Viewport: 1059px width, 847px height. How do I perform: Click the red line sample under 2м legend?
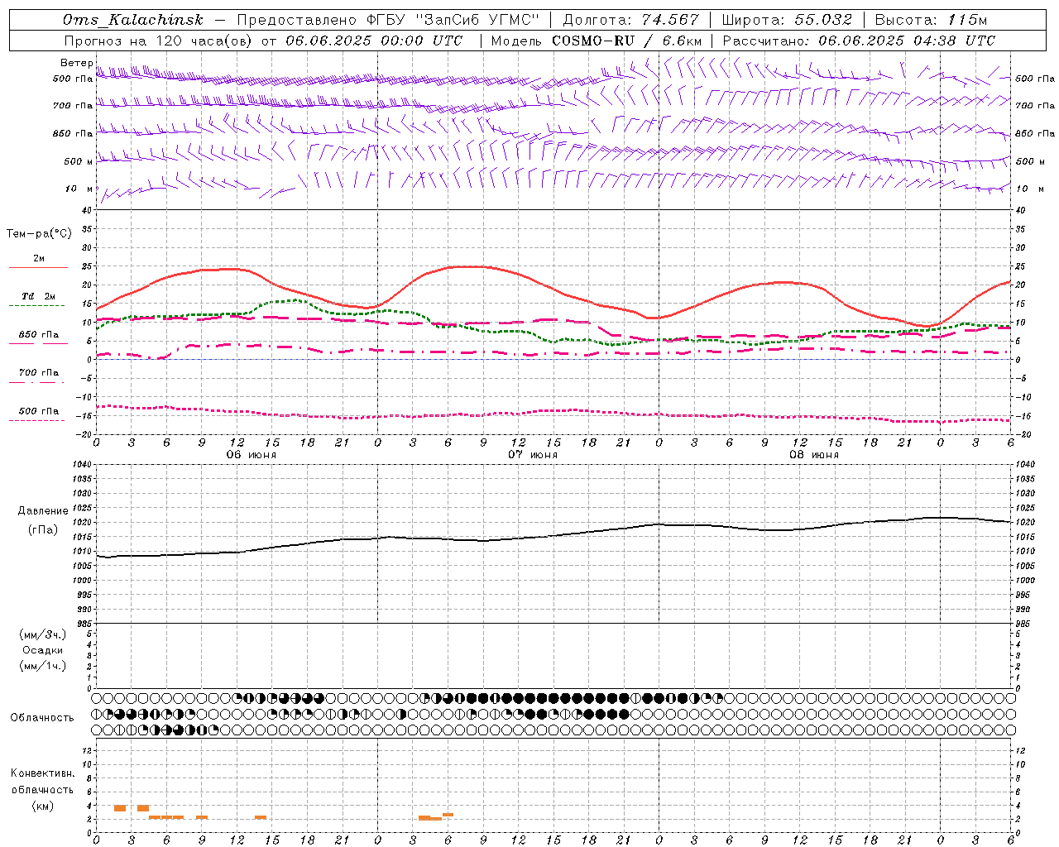[x=38, y=268]
